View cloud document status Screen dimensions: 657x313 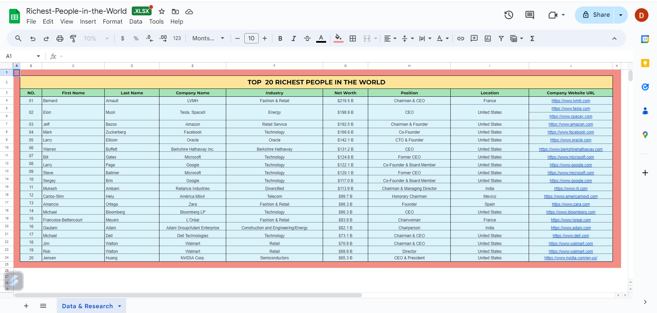[x=189, y=12]
